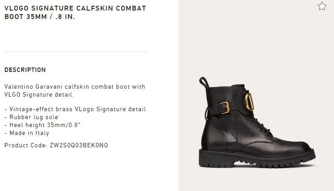Click the star wishlist icon

322,6
